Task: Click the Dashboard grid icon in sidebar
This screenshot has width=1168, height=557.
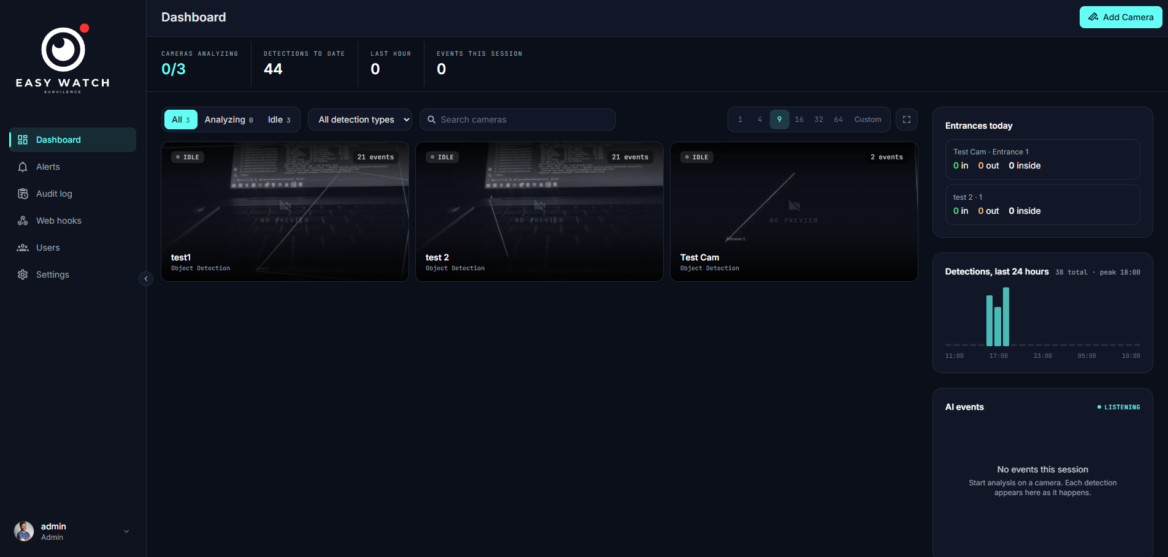Action: pos(23,140)
